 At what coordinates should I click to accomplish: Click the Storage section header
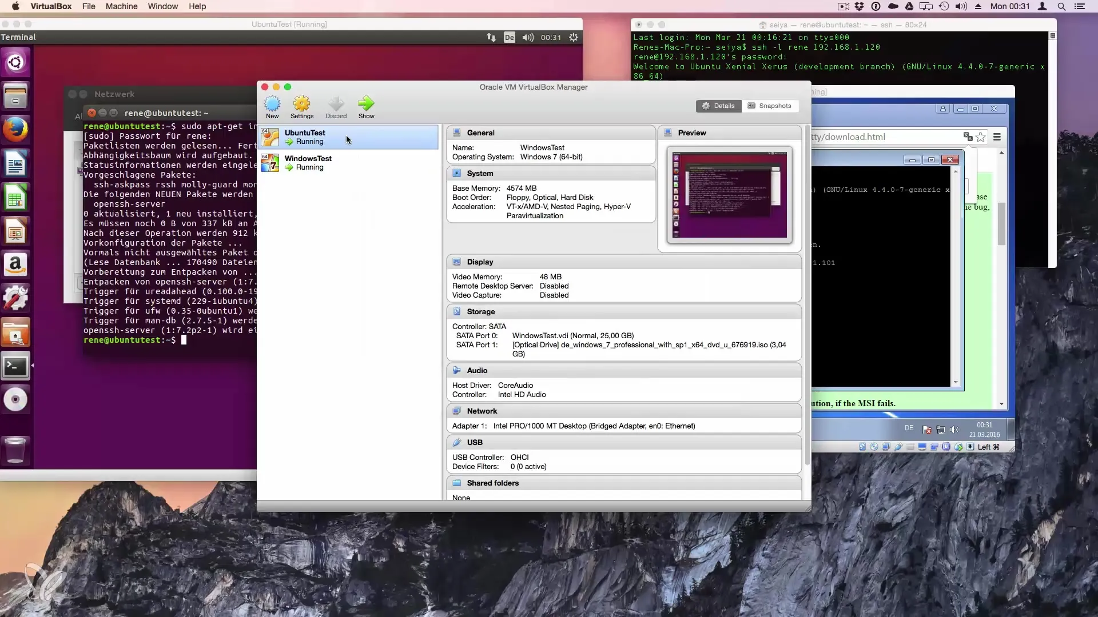point(624,311)
